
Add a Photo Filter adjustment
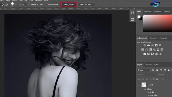154,50
